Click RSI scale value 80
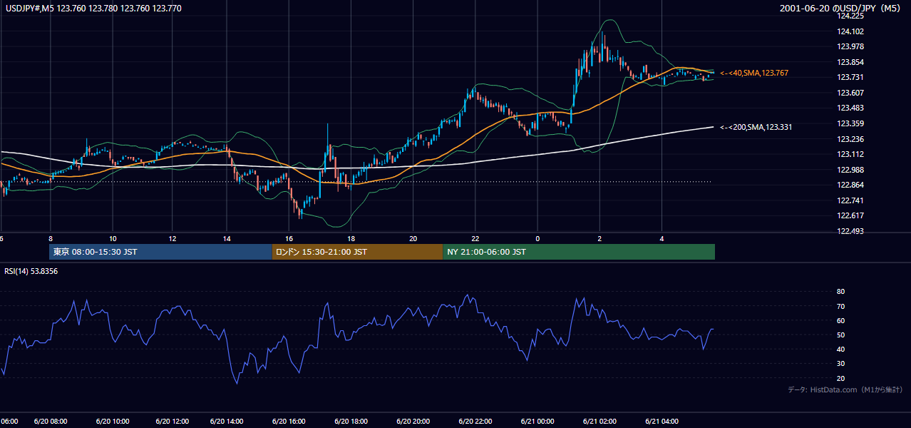This screenshot has height=428, width=911. (841, 292)
